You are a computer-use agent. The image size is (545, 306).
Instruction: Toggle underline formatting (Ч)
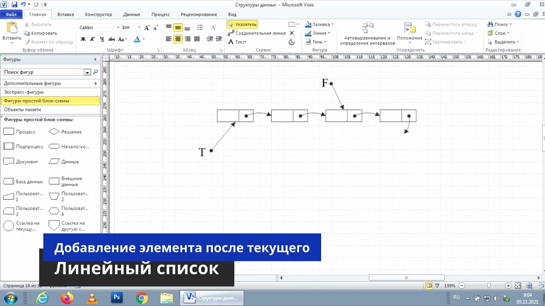(102, 39)
